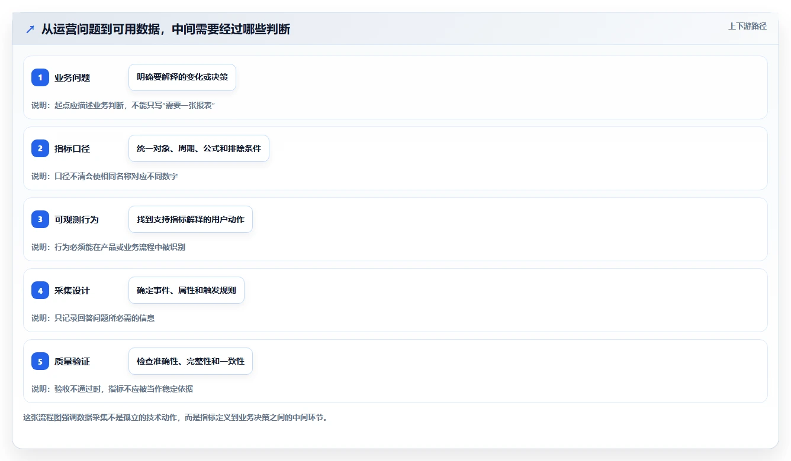Viewport: 791px width, 461px height.
Task: Select the step 2 number badge
Action: point(40,148)
